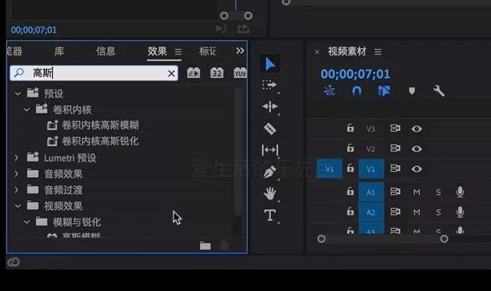Click the 32-bit color effects filter icon
491x291 pixels.
pos(217,73)
